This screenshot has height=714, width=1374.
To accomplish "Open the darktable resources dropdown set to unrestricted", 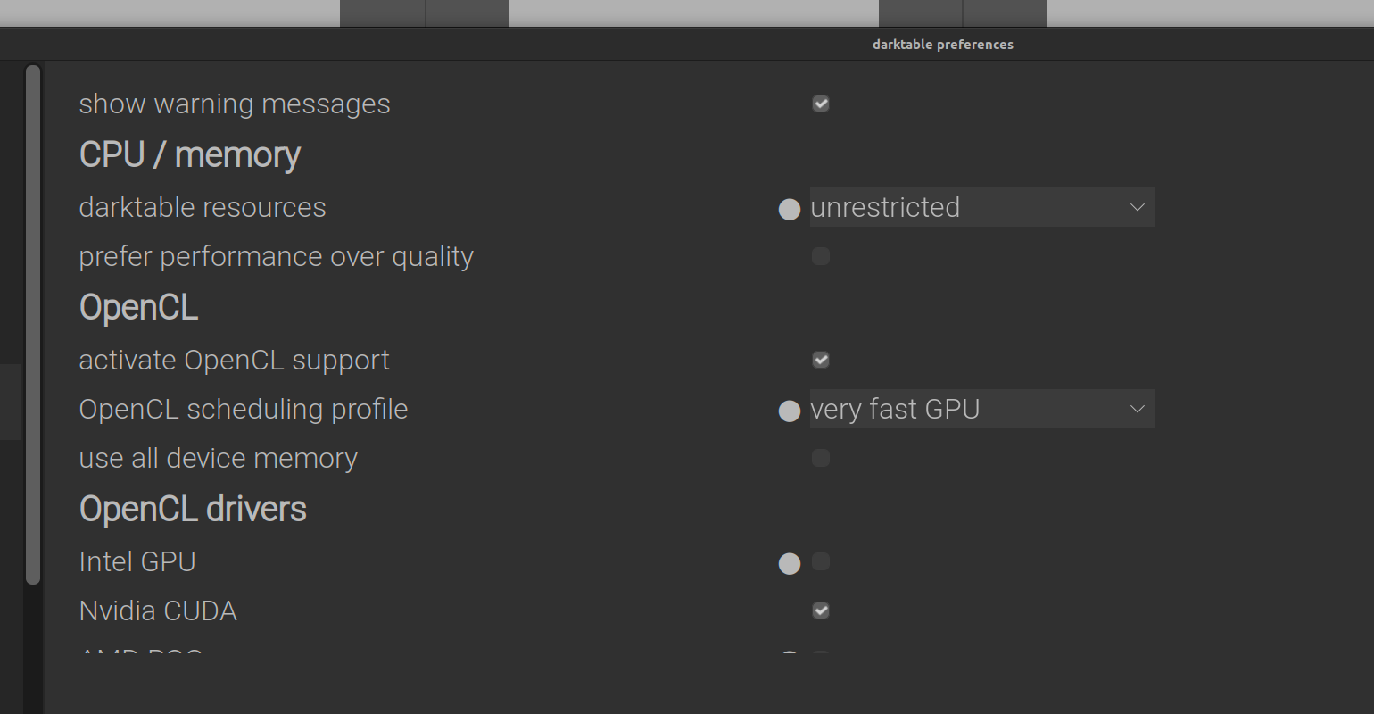I will [981, 207].
